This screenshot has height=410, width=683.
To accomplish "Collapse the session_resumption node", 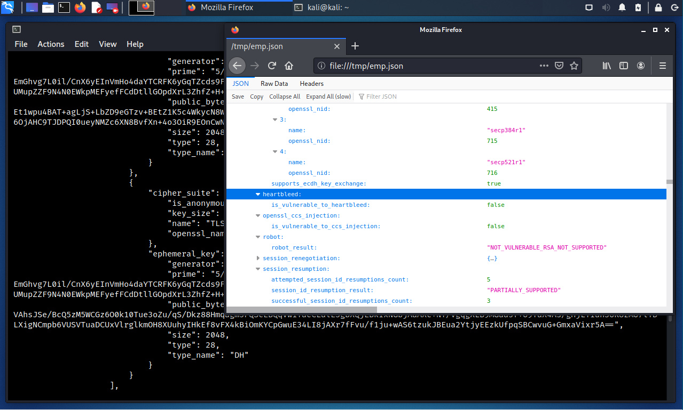I will point(258,269).
